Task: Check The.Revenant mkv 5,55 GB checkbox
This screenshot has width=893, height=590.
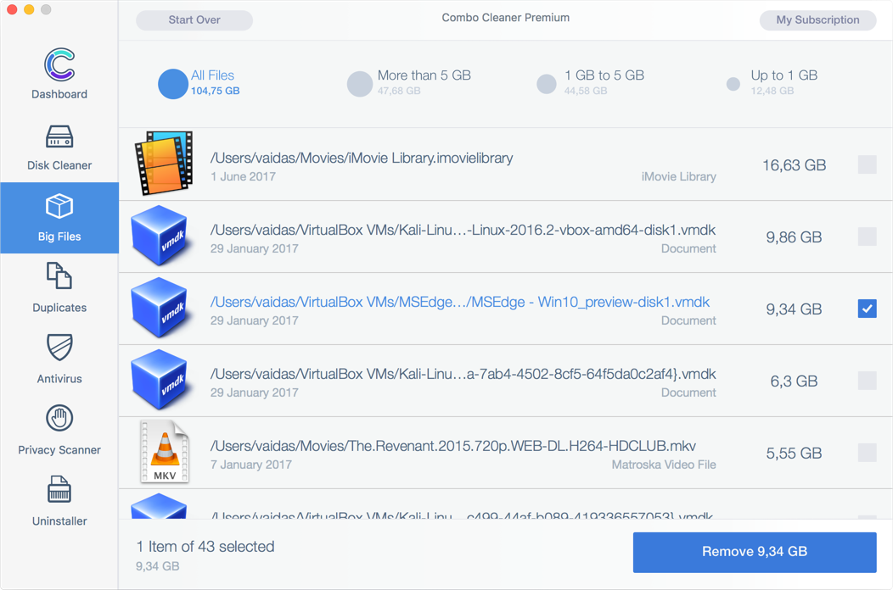Action: tap(867, 453)
